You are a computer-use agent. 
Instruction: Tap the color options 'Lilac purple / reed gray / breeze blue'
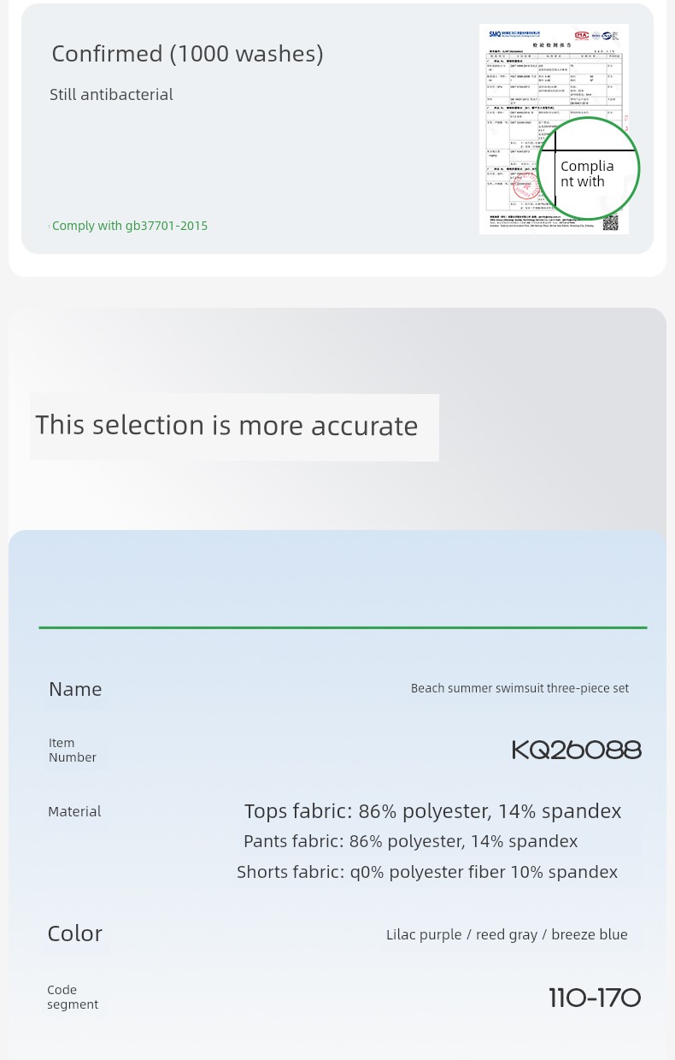coord(507,934)
